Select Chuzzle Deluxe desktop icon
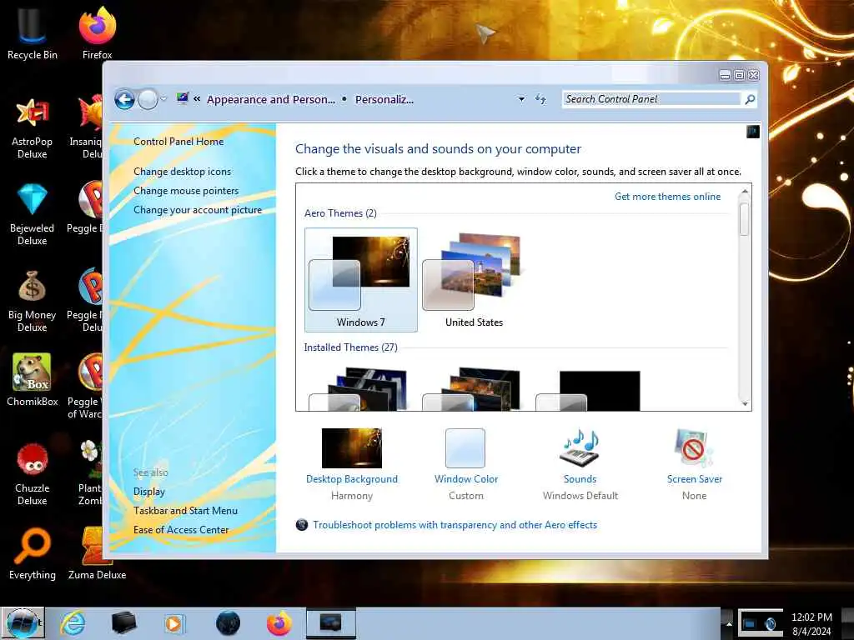854x640 pixels. click(33, 473)
